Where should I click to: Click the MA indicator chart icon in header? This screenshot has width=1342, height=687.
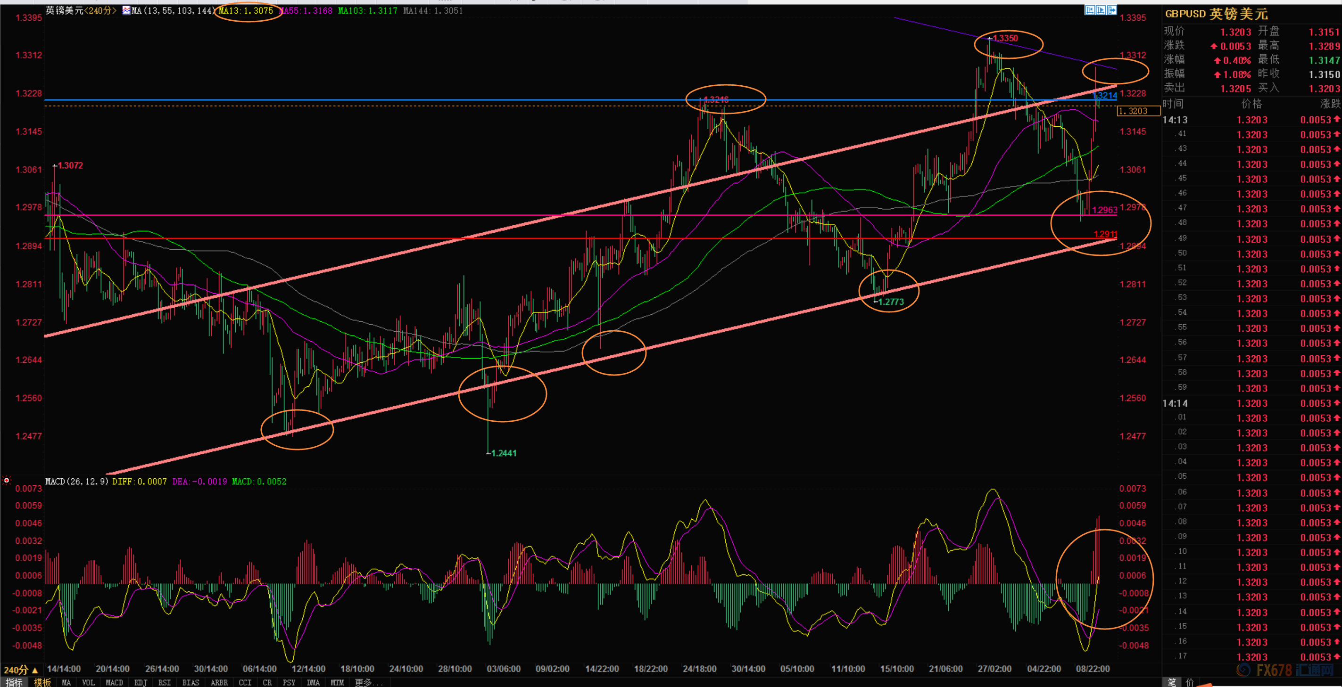pos(126,10)
